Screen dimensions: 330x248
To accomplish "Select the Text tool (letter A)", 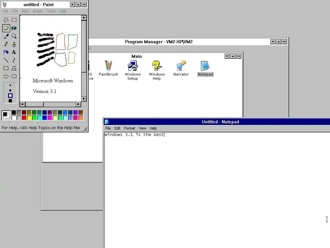I will pyautogui.click(x=14, y=52).
